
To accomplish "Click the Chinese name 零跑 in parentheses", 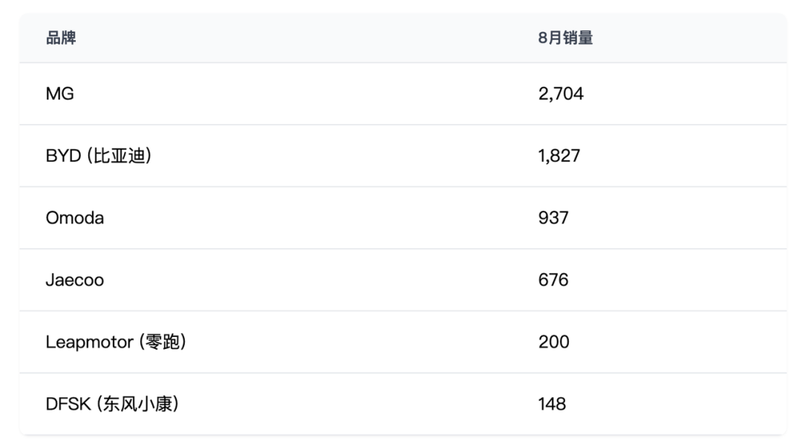I will [163, 342].
